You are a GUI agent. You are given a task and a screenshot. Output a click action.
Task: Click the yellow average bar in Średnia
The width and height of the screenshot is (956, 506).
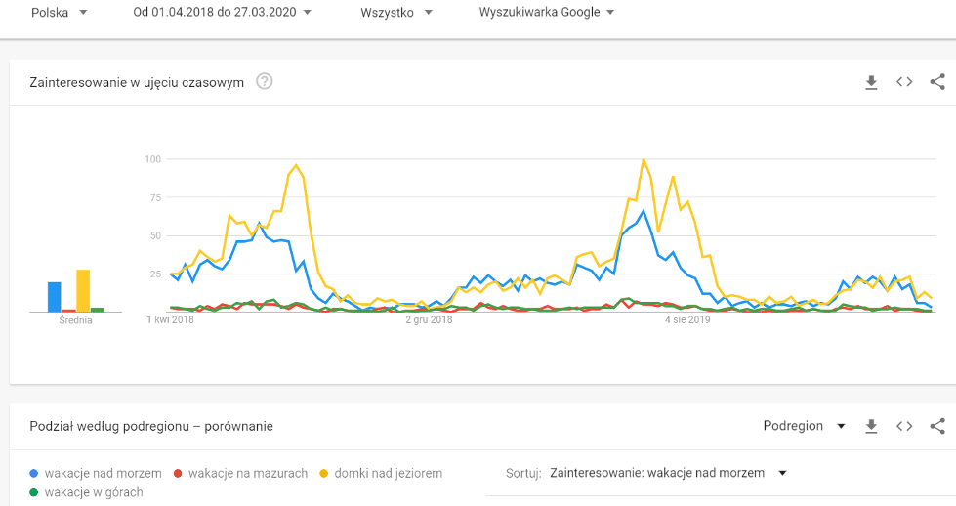point(83,290)
